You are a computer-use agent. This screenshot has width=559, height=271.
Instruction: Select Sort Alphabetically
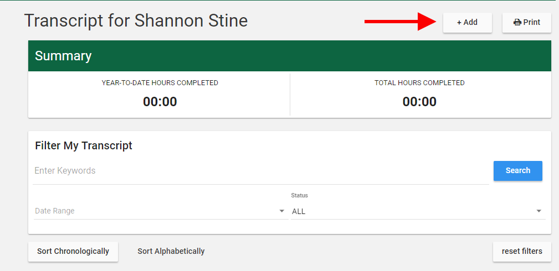[171, 251]
